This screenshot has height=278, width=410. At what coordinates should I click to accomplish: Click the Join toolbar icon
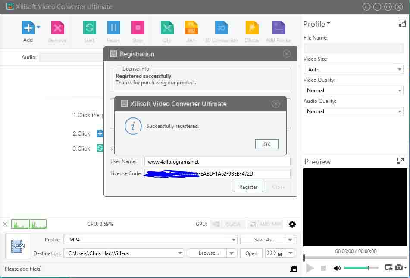pyautogui.click(x=191, y=28)
